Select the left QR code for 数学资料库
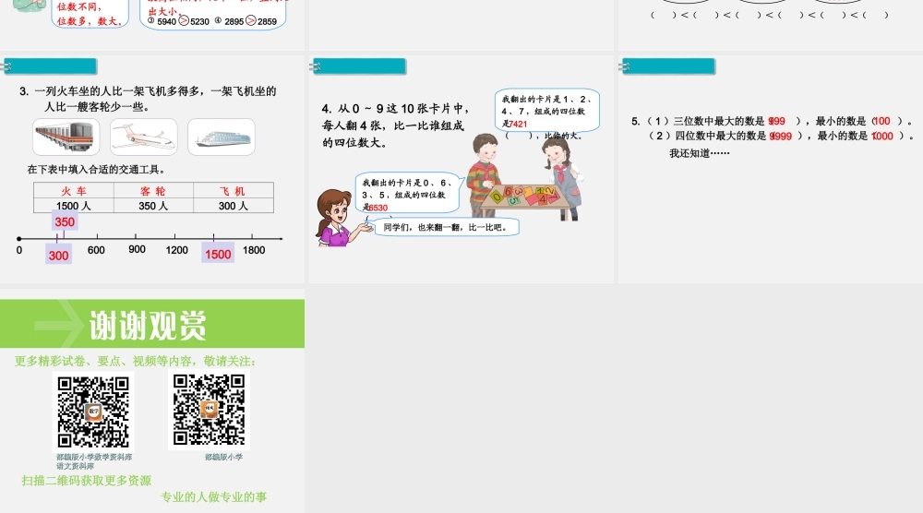The width and height of the screenshot is (923, 513). [93, 412]
